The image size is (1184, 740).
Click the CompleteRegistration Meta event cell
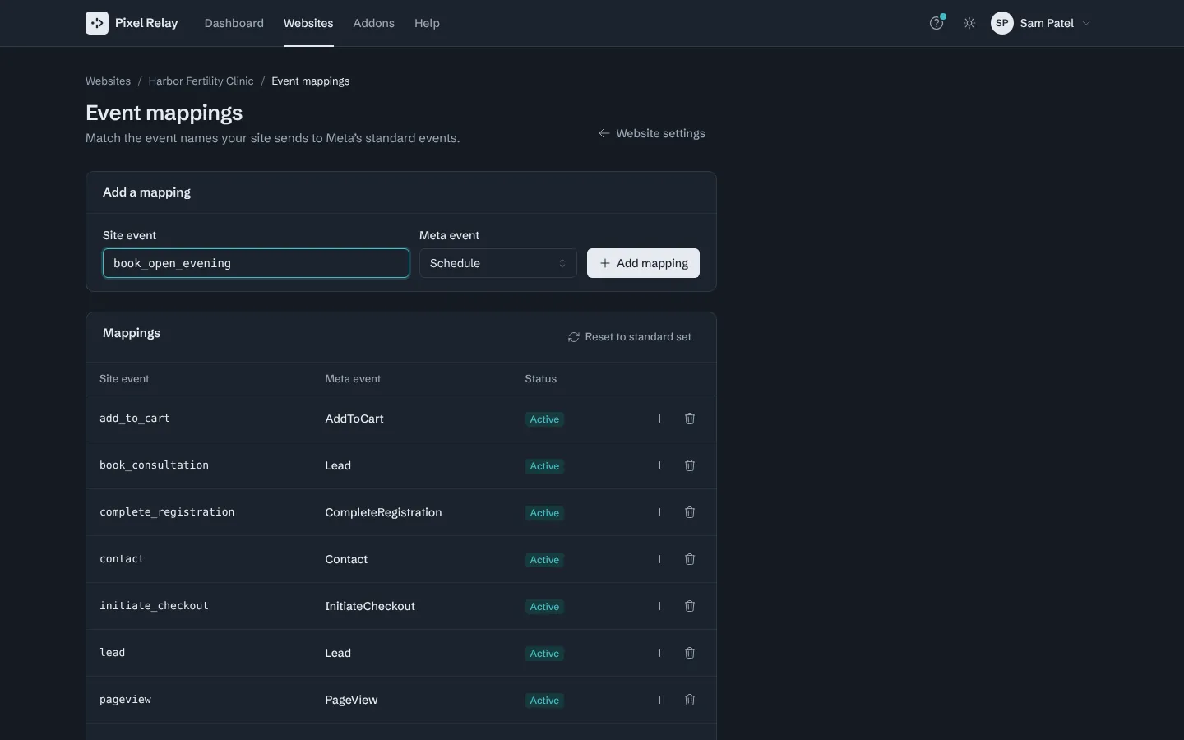click(383, 512)
